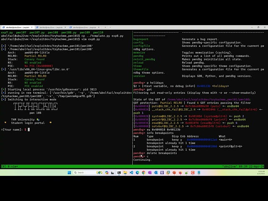Click the 'delete breakpoints' command line

point(155,153)
